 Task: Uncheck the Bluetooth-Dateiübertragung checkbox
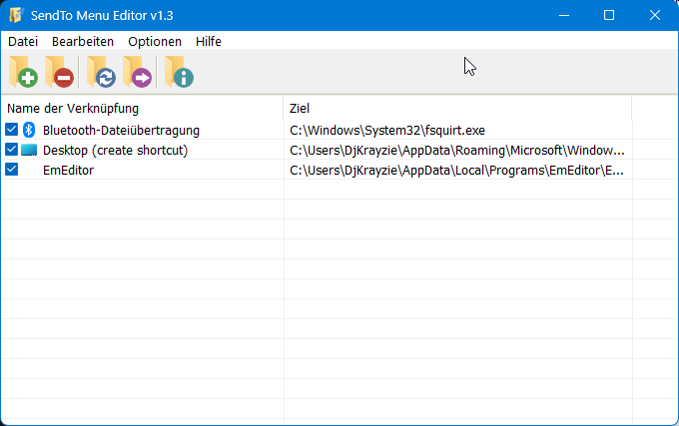[x=12, y=130]
